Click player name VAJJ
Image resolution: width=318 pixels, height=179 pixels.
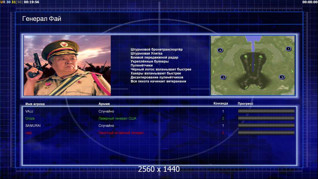(29, 111)
